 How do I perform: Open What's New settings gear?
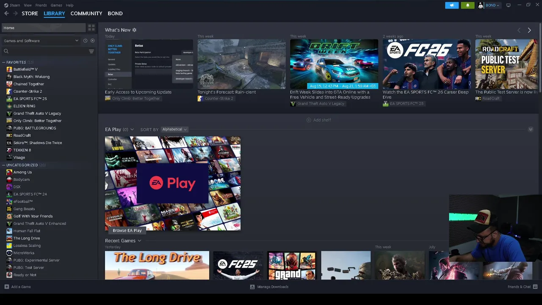134,30
